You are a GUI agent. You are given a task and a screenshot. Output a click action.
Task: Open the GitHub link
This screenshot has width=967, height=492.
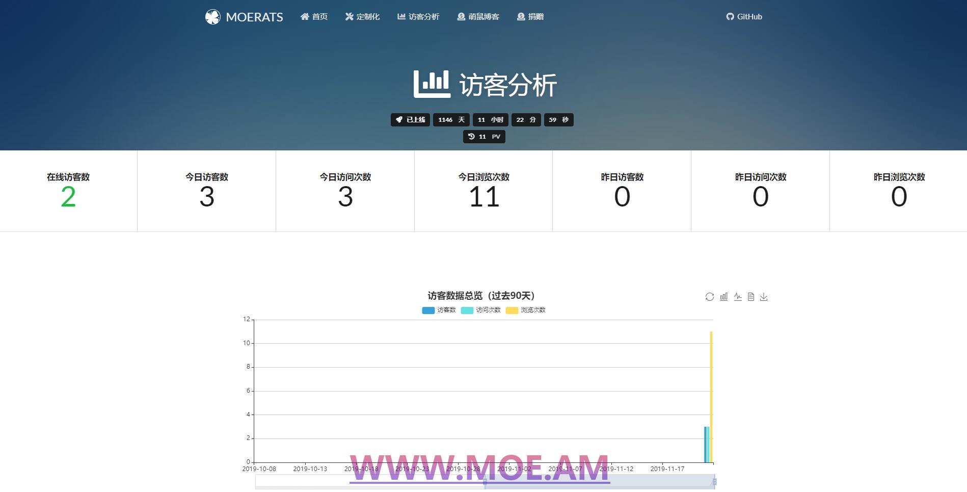point(744,17)
